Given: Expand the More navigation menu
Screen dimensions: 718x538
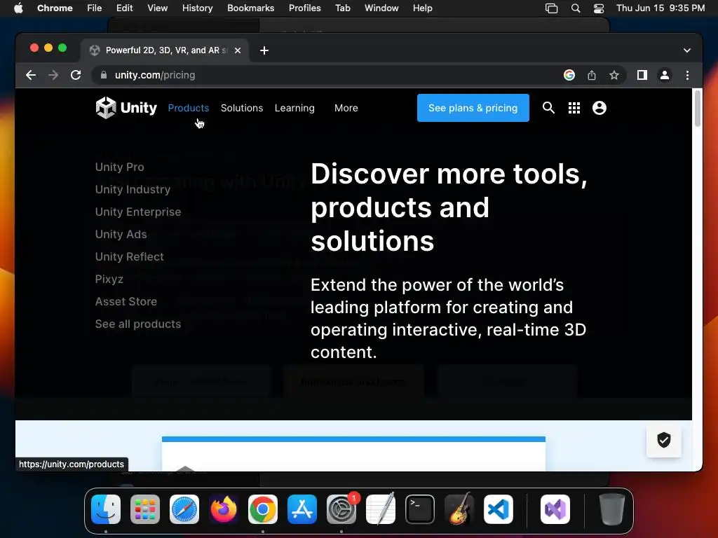Looking at the screenshot, I should pyautogui.click(x=346, y=108).
